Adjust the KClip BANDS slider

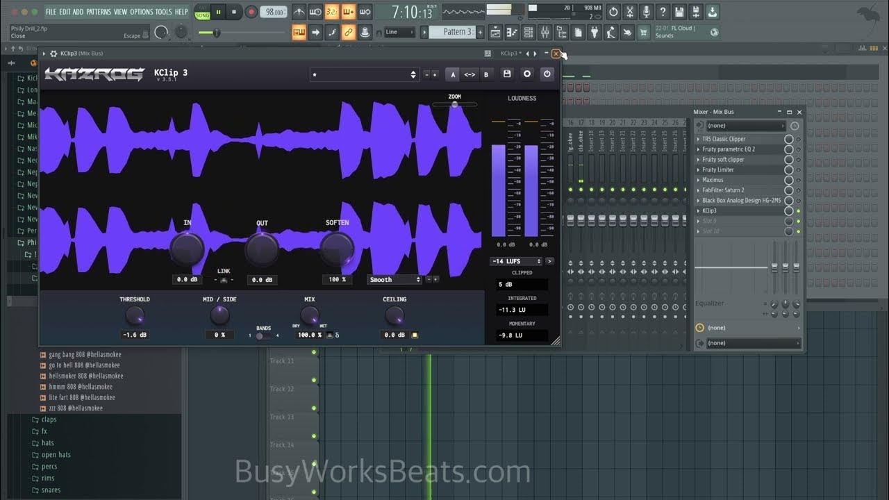263,336
